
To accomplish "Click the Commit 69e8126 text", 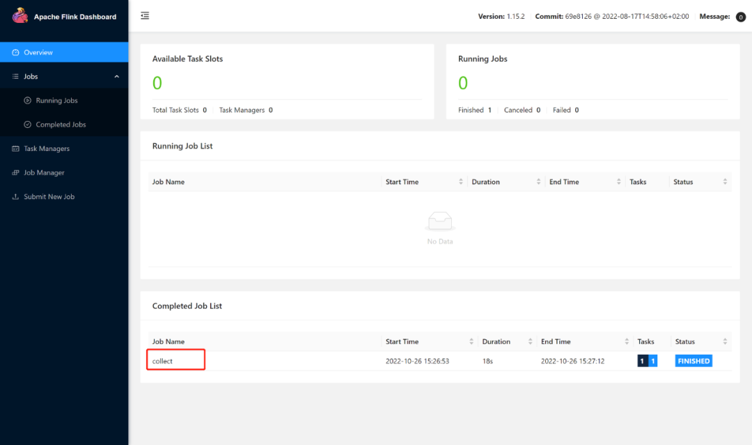I will [612, 16].
